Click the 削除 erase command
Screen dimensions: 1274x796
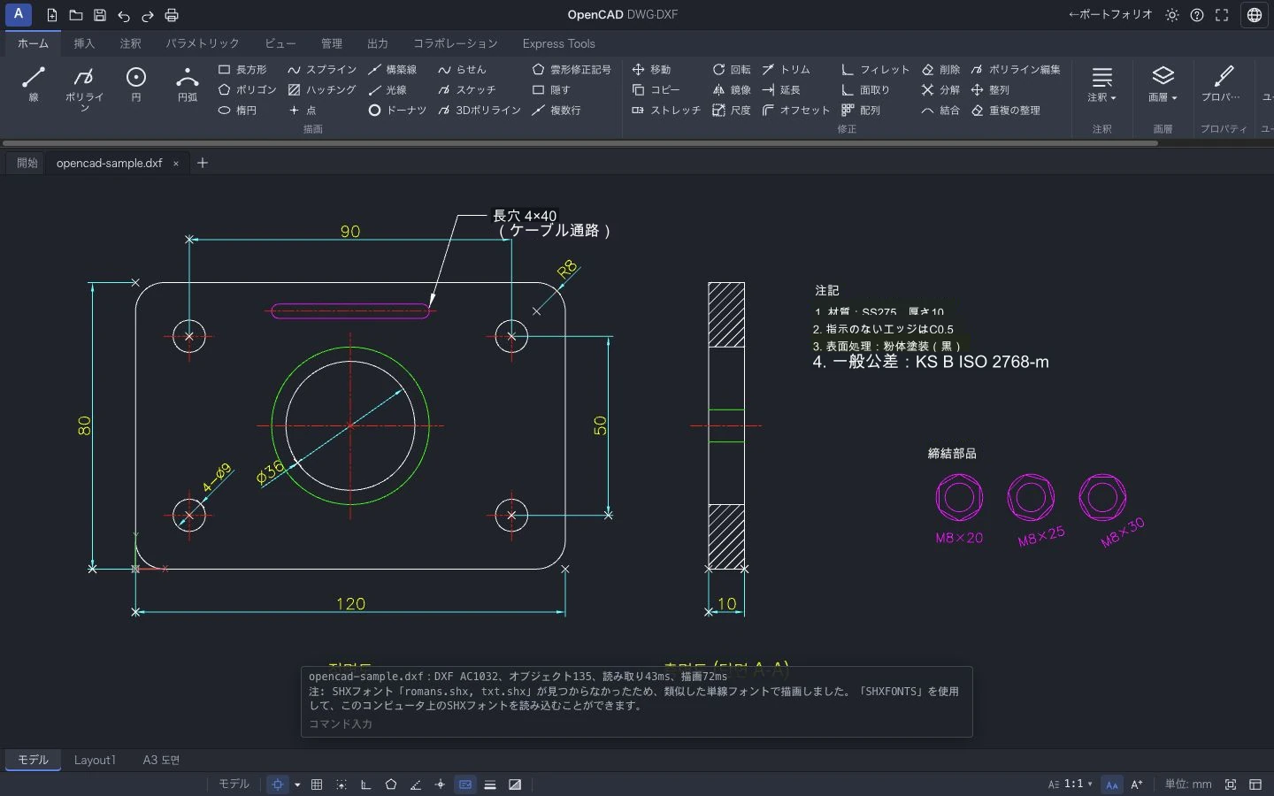[x=940, y=69]
